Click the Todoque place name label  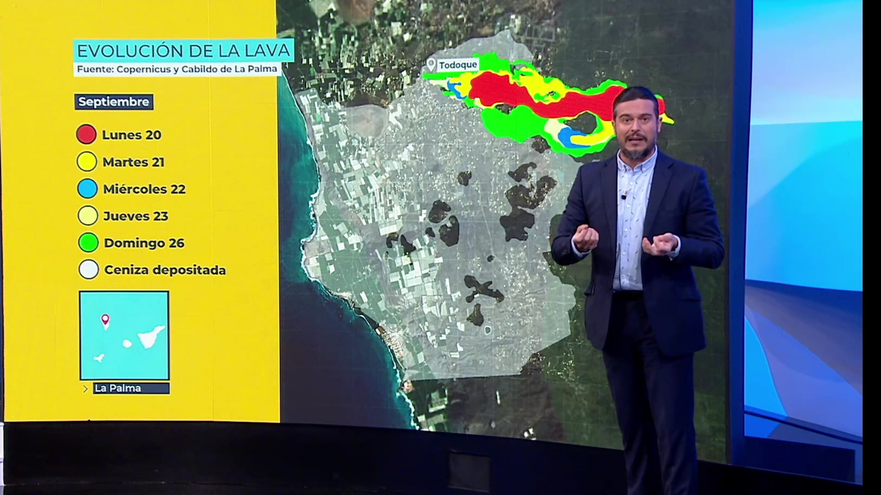point(457,65)
